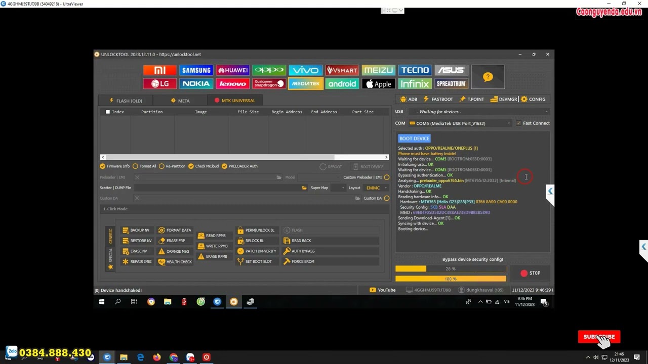Image resolution: width=648 pixels, height=364 pixels.
Task: Open the Layout EMMC dropdown
Action: coord(376,188)
